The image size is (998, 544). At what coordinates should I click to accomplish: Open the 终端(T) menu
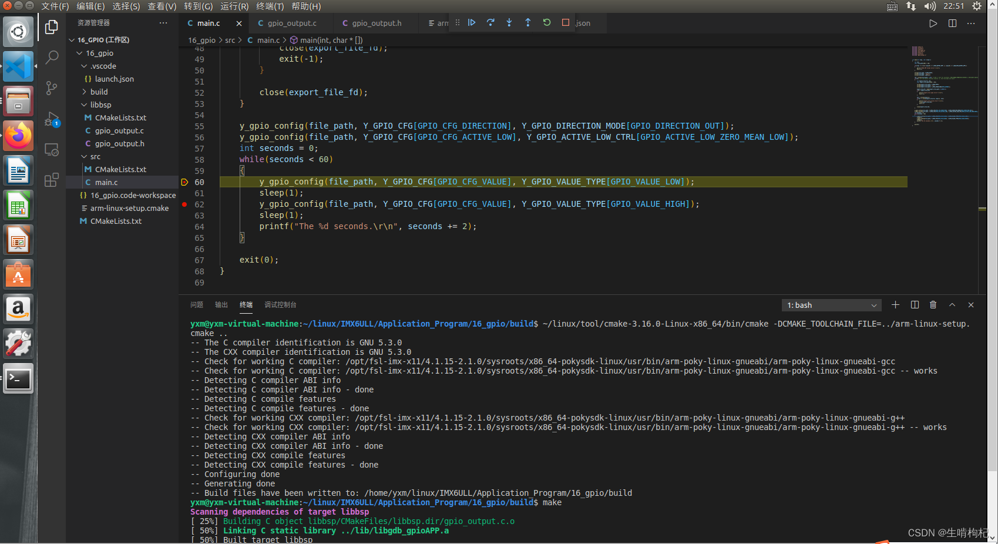(x=270, y=6)
